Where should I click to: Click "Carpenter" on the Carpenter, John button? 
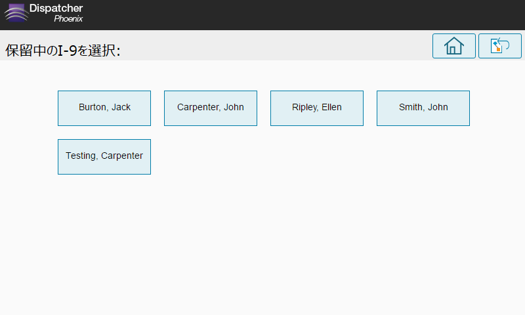click(199, 107)
